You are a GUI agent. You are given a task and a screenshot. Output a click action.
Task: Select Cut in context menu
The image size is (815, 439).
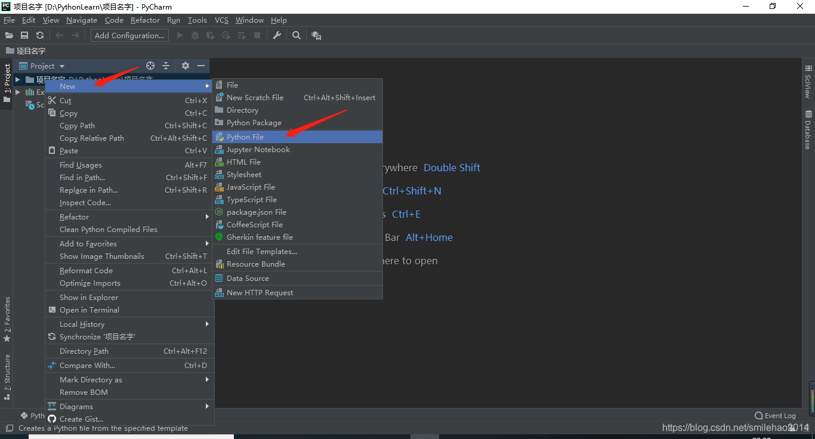pyautogui.click(x=129, y=100)
